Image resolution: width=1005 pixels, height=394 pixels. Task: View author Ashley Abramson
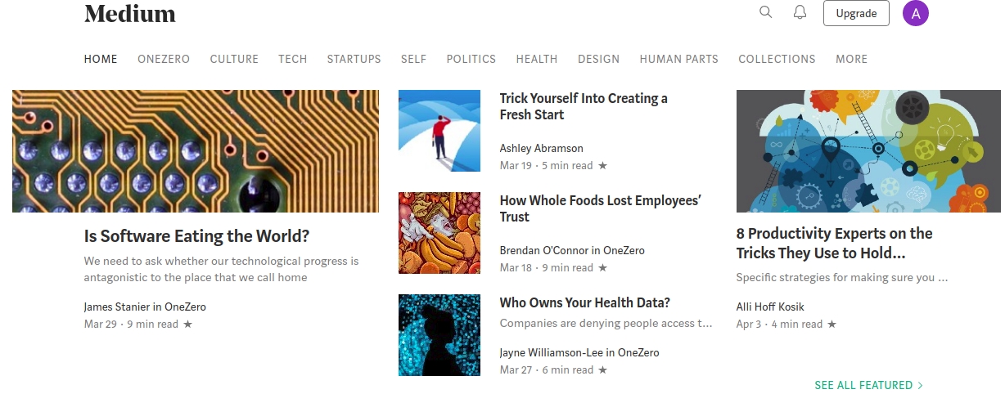click(542, 148)
